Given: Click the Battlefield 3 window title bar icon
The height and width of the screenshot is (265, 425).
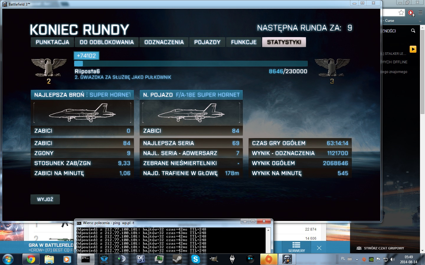Looking at the screenshot, I should [4, 4].
